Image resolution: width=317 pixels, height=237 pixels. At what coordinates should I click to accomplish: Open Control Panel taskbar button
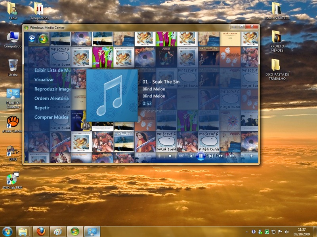92,232
